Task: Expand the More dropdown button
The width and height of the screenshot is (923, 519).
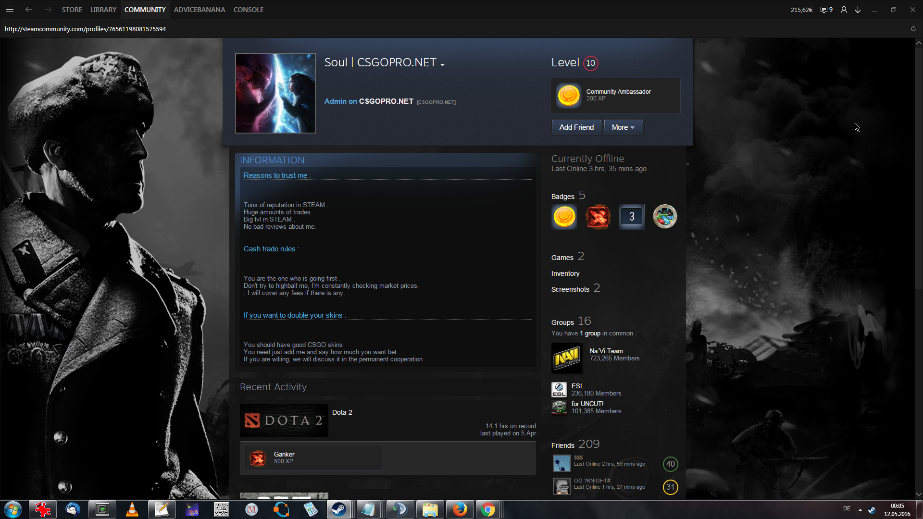Action: (623, 127)
